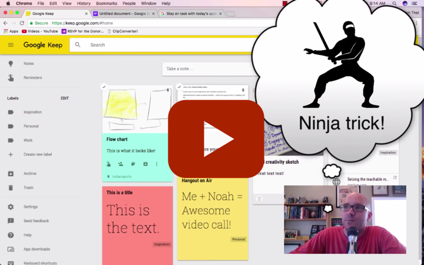Open the Google Keep hamburger main menu
Image resolution: width=424 pixels, height=265 pixels.
point(11,45)
